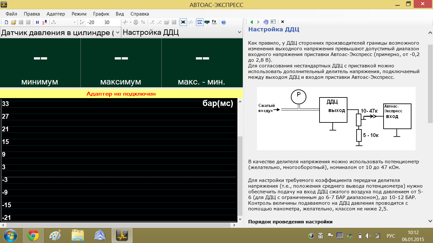Click the минимум readout panel
433x243 pixels.
click(x=40, y=63)
